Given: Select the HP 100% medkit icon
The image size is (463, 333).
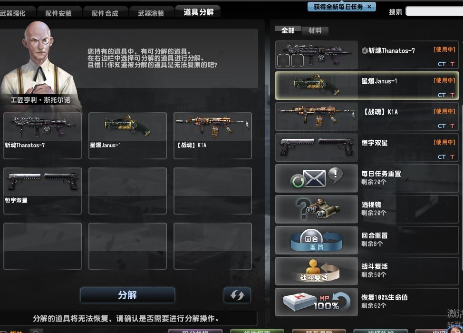Looking at the screenshot, I should 316,302.
